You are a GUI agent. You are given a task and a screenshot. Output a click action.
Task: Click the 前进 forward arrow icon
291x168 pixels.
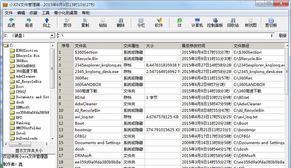[29, 20]
